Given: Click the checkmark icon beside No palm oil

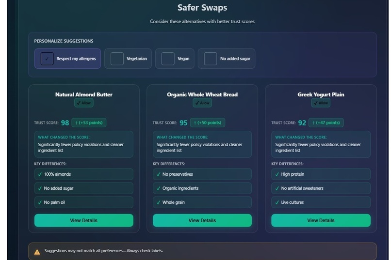Looking at the screenshot, I should pyautogui.click(x=40, y=202).
